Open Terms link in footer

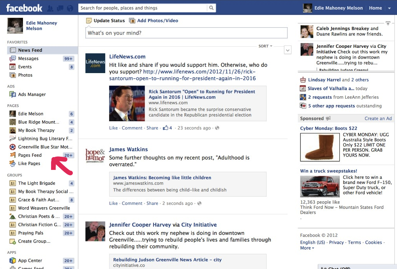click(354, 243)
